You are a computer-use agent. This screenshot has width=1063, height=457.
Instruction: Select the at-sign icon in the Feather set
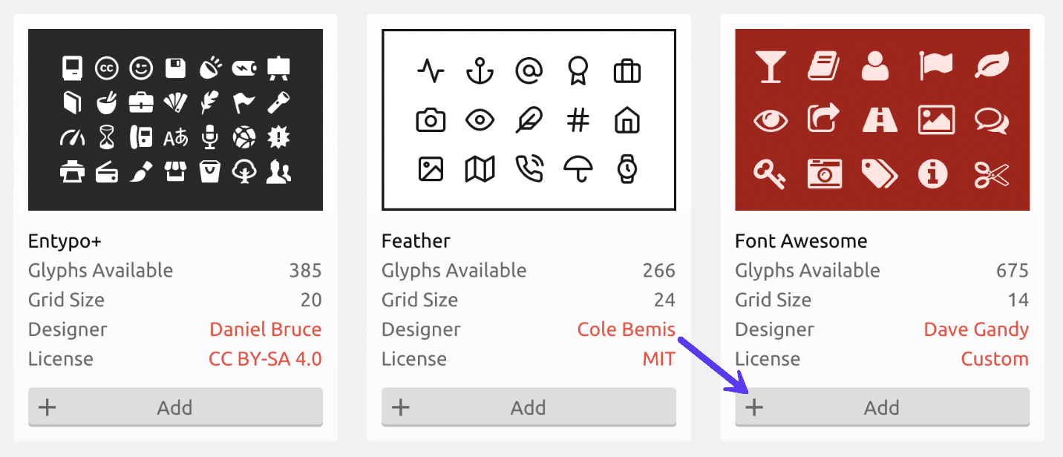(529, 71)
